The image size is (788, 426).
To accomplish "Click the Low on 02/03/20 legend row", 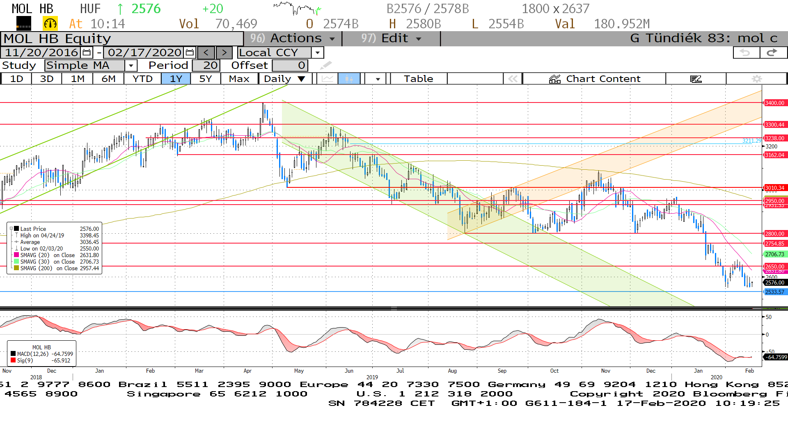I will (x=57, y=248).
